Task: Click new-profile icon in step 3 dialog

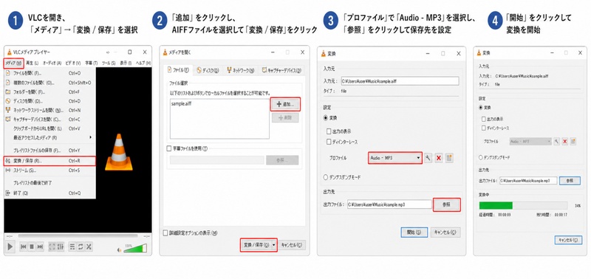Action: tap(449, 158)
